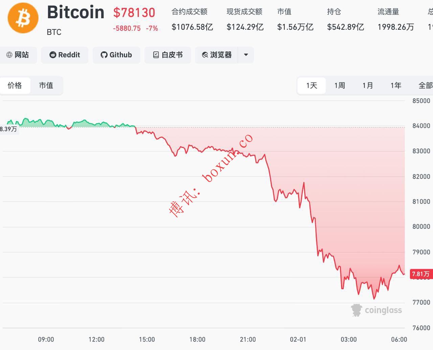
Task: Click the Reddit alien icon
Action: [53, 55]
